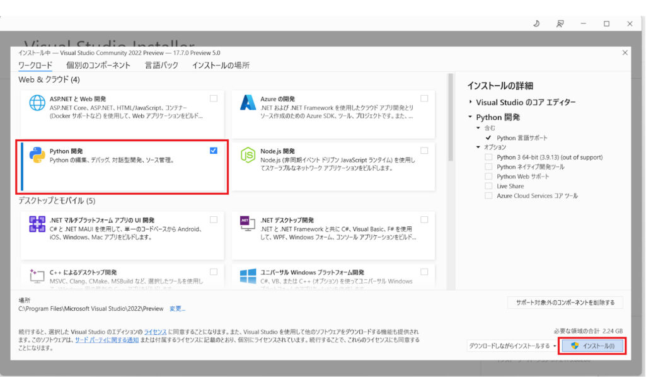This screenshot has width=646, height=377.
Task: Open サード パーティに関する通知 link
Action: pos(107,340)
